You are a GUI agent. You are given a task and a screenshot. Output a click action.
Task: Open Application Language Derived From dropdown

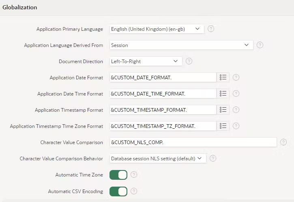(181, 45)
